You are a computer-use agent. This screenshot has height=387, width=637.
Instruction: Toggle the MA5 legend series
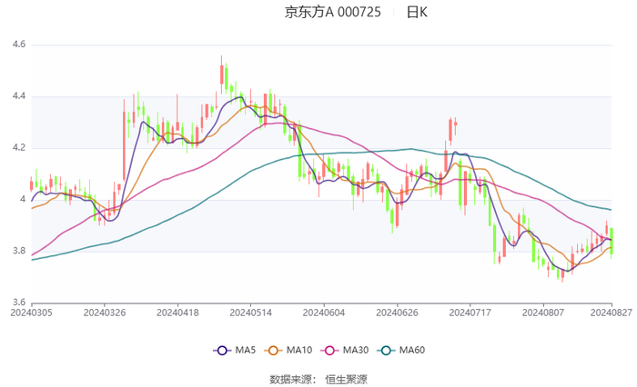[235, 350]
